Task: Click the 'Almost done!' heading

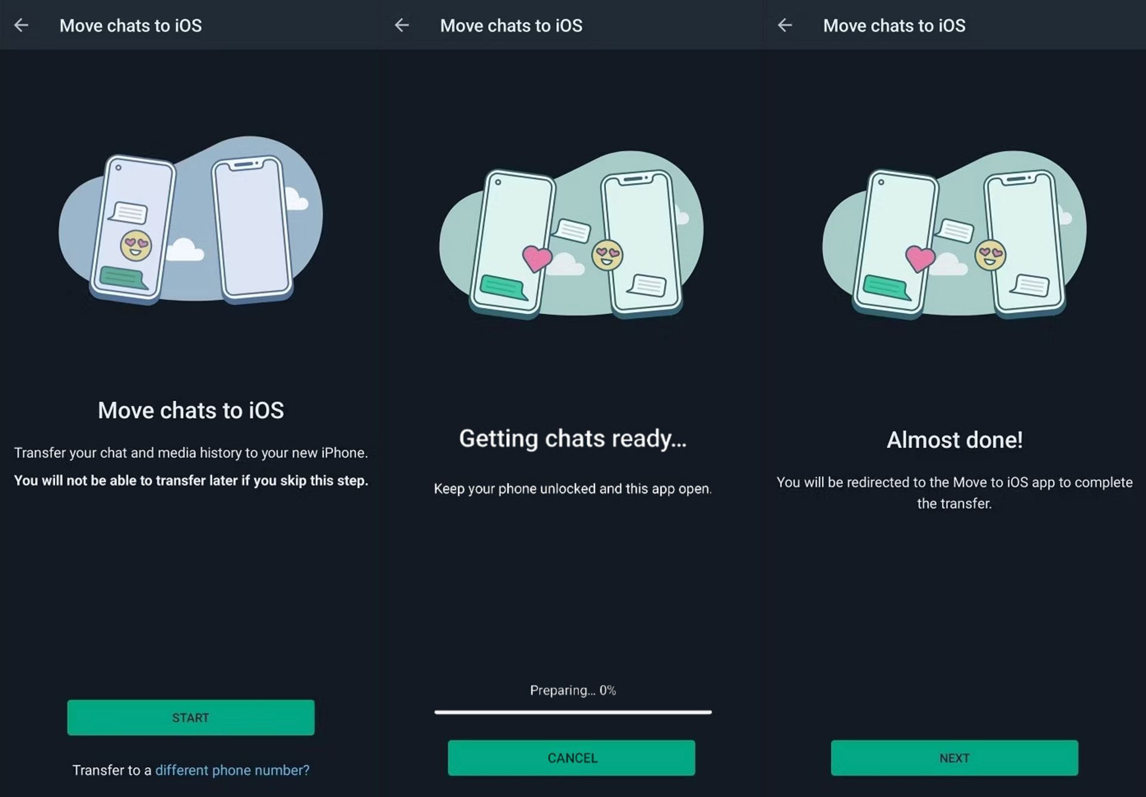Action: pos(954,440)
